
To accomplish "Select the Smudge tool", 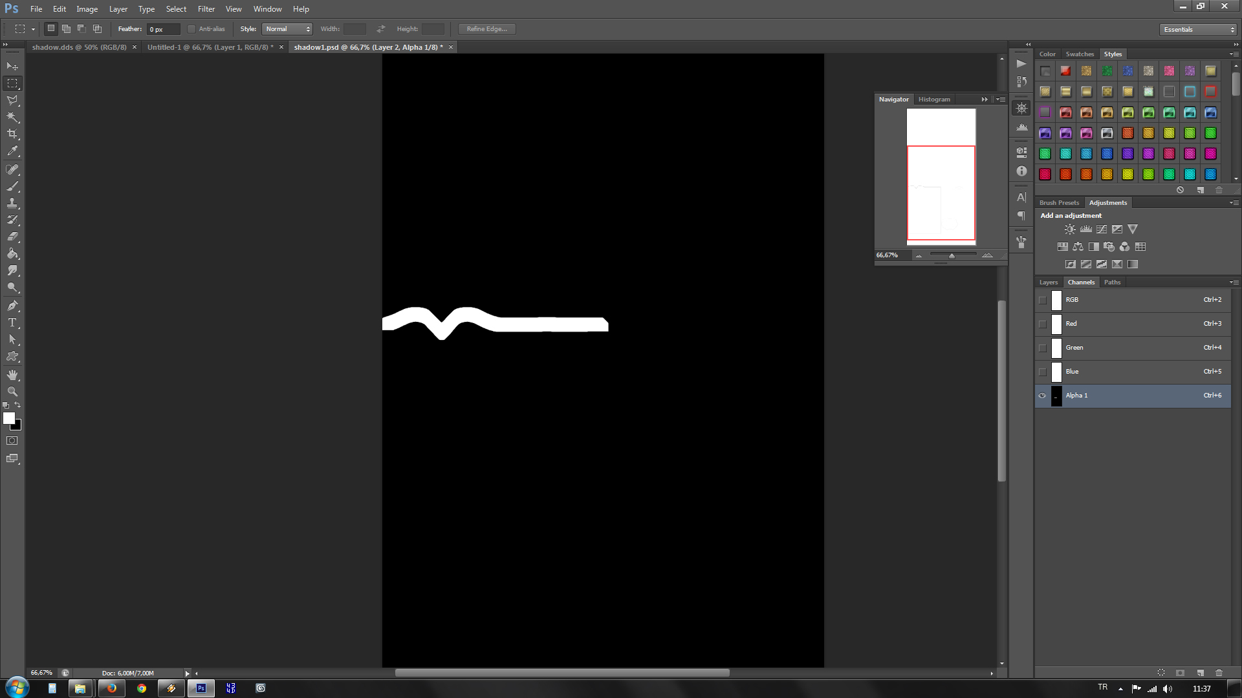I will pos(12,270).
